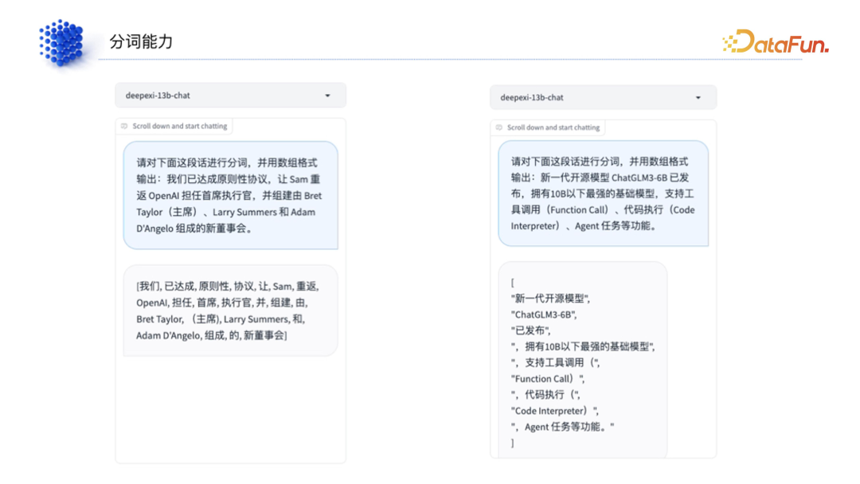This screenshot has height=484, width=860.
Task: Click the empty area below the left response
Action: 230,410
